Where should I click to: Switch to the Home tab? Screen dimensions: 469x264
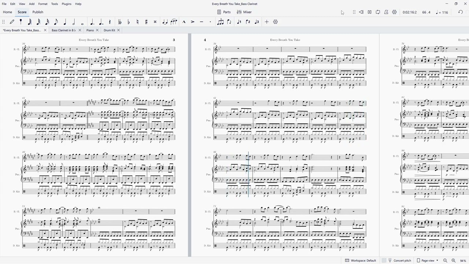(7, 12)
